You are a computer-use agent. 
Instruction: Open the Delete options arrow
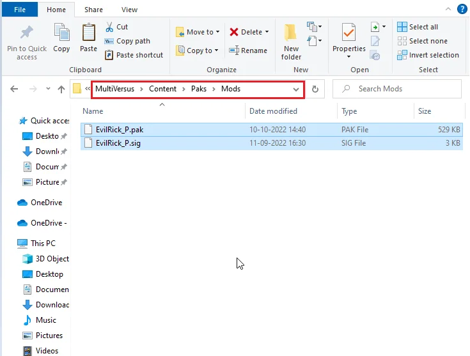(267, 32)
